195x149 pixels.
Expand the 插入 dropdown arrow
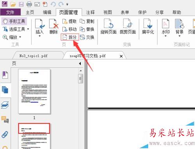tap(40, 36)
